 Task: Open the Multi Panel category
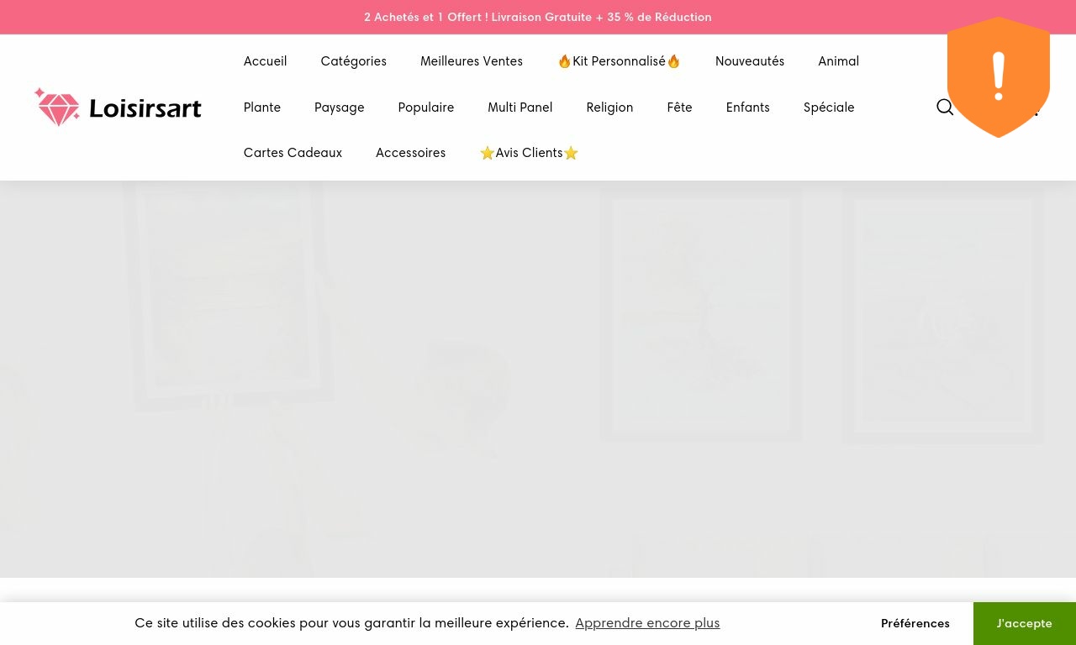tap(520, 107)
